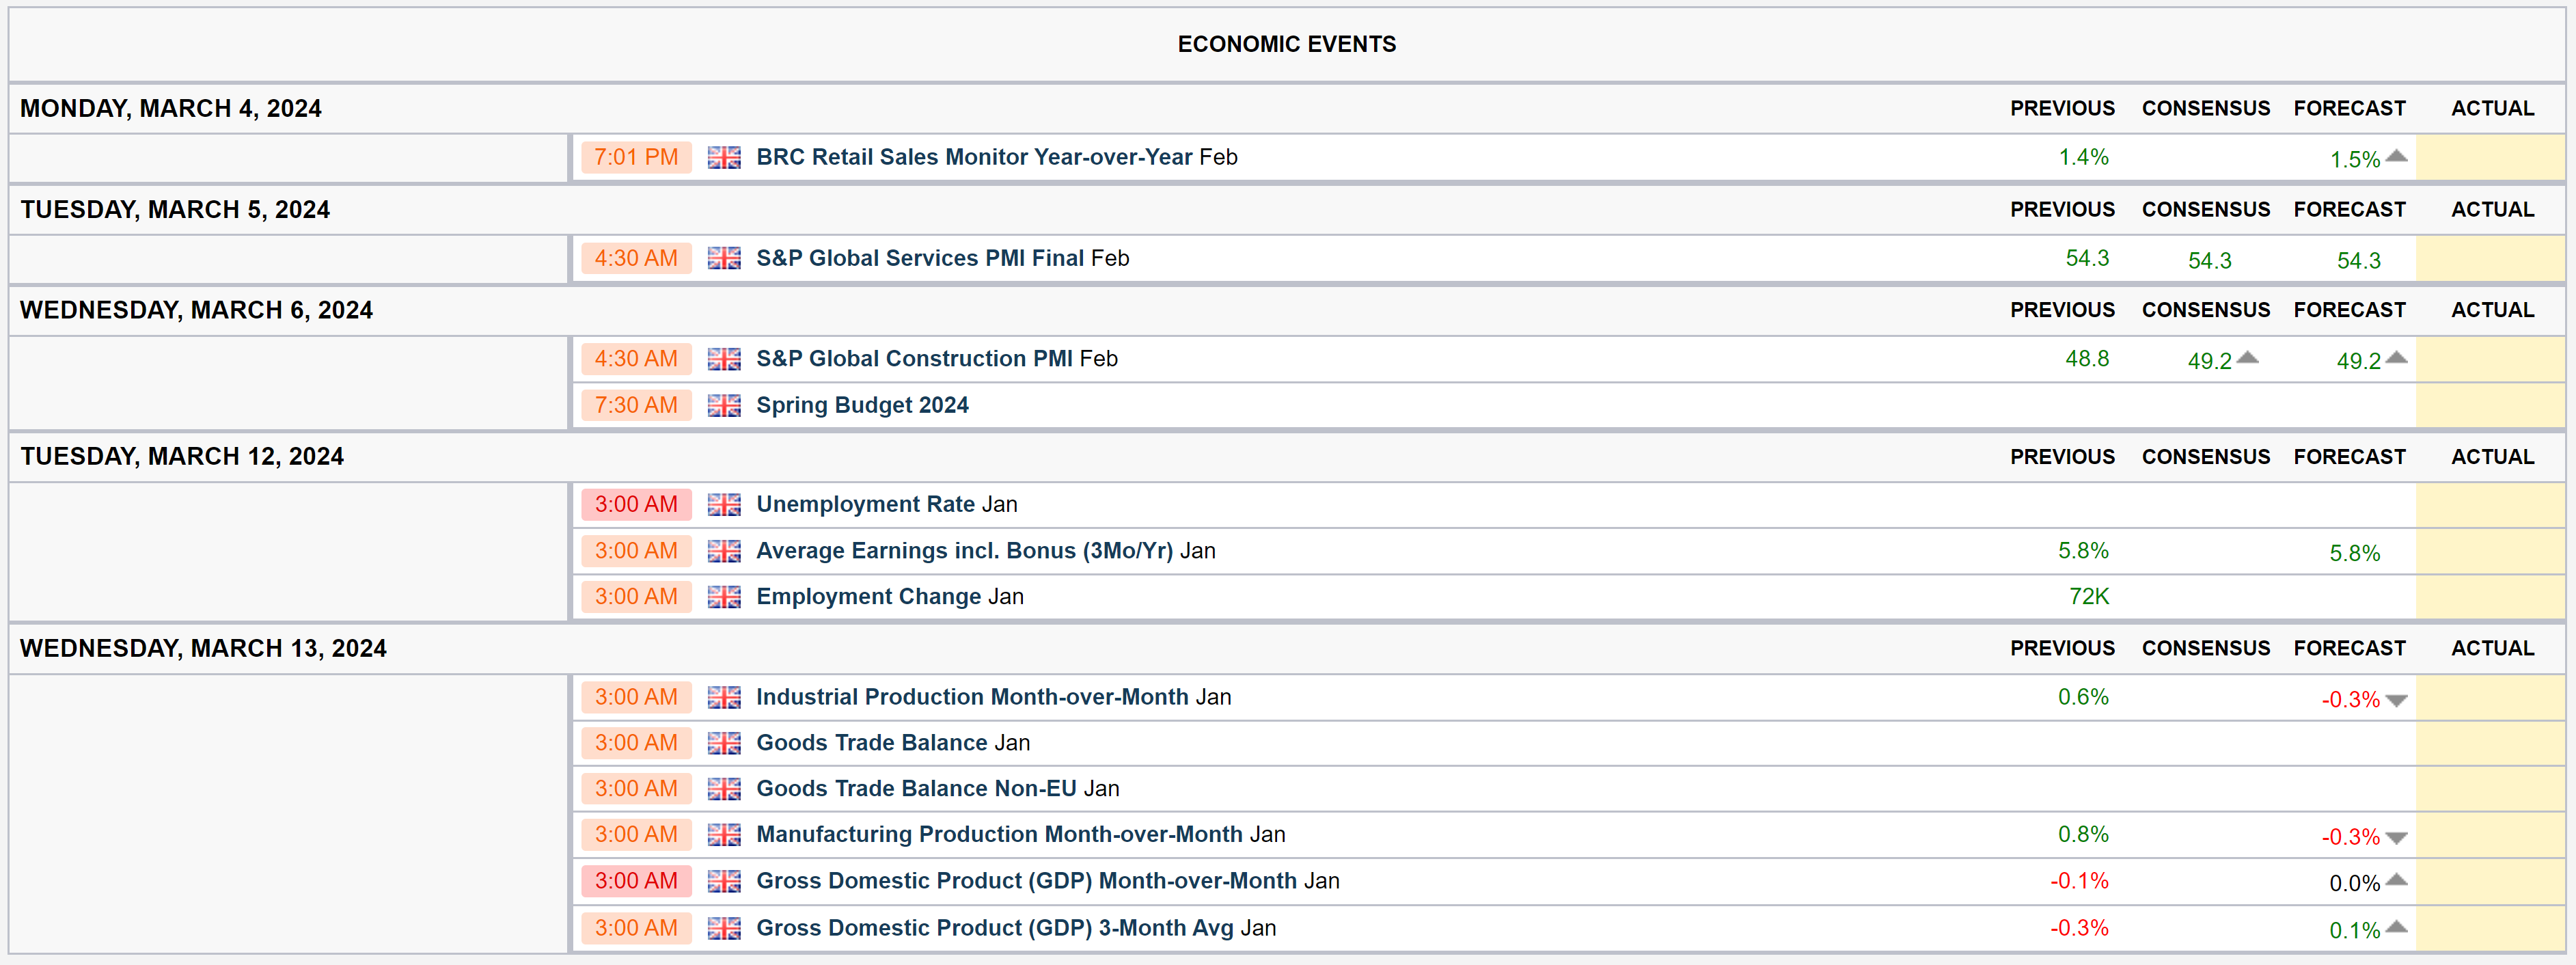Click UK flag icon beside Spring Budget 2024
The height and width of the screenshot is (965, 2576).
pos(724,406)
